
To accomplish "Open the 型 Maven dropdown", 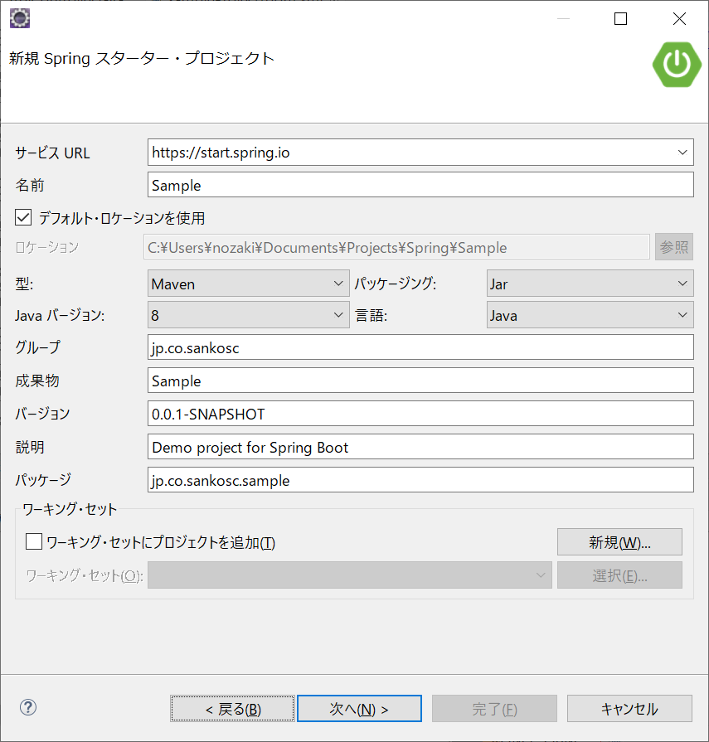I will tap(249, 284).
